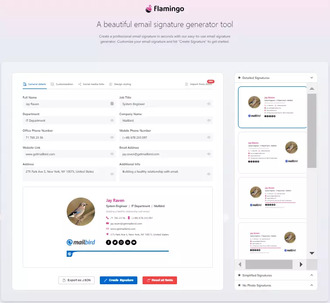Select the third template with pink underline

click(272, 198)
